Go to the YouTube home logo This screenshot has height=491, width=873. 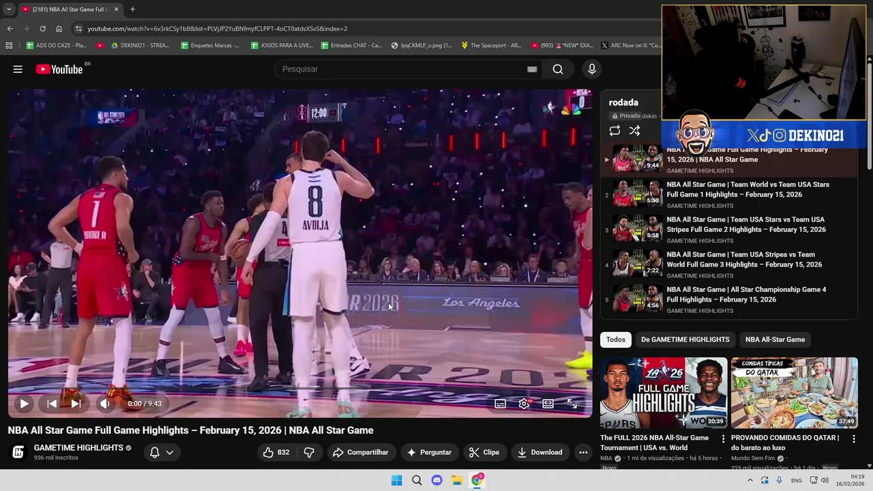[x=59, y=69]
